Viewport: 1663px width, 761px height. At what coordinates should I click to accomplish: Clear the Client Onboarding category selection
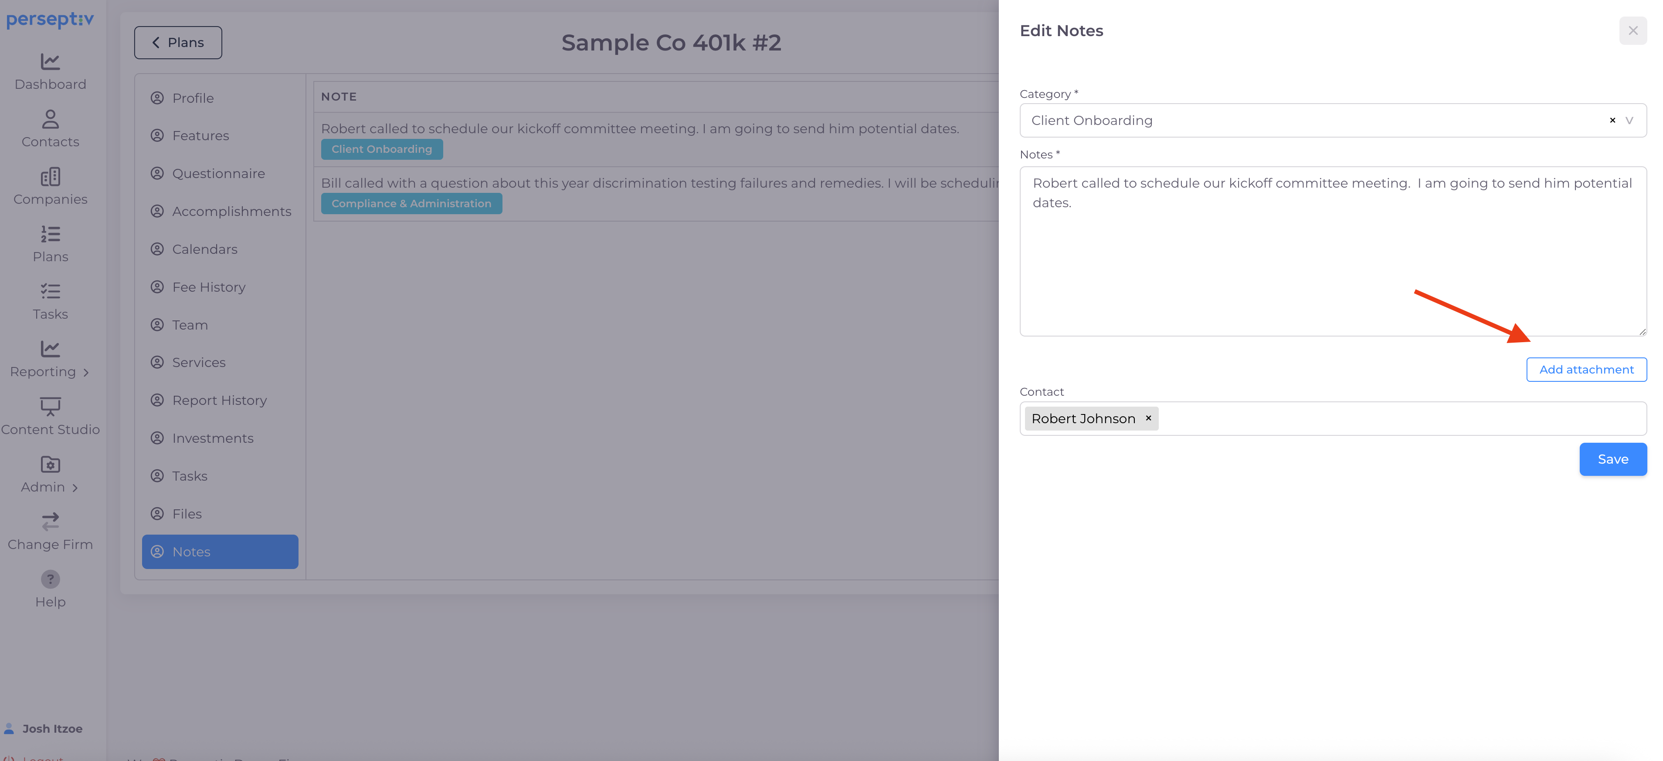click(x=1612, y=121)
